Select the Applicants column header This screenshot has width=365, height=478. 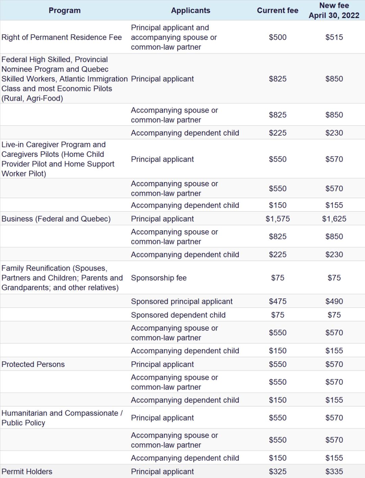190,10
